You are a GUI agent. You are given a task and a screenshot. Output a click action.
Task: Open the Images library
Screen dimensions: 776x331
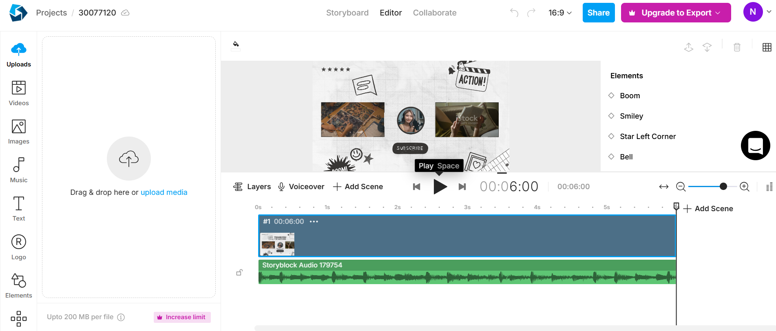coord(19,132)
